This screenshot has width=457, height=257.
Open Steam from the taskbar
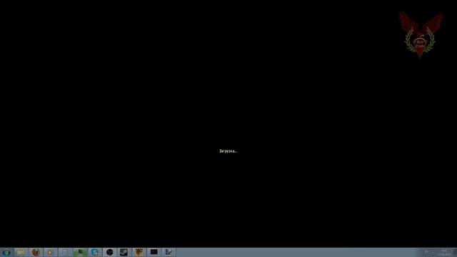(x=124, y=252)
